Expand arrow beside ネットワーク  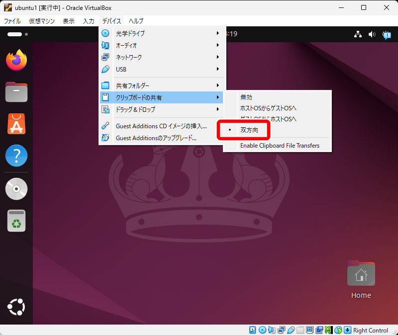(x=218, y=57)
